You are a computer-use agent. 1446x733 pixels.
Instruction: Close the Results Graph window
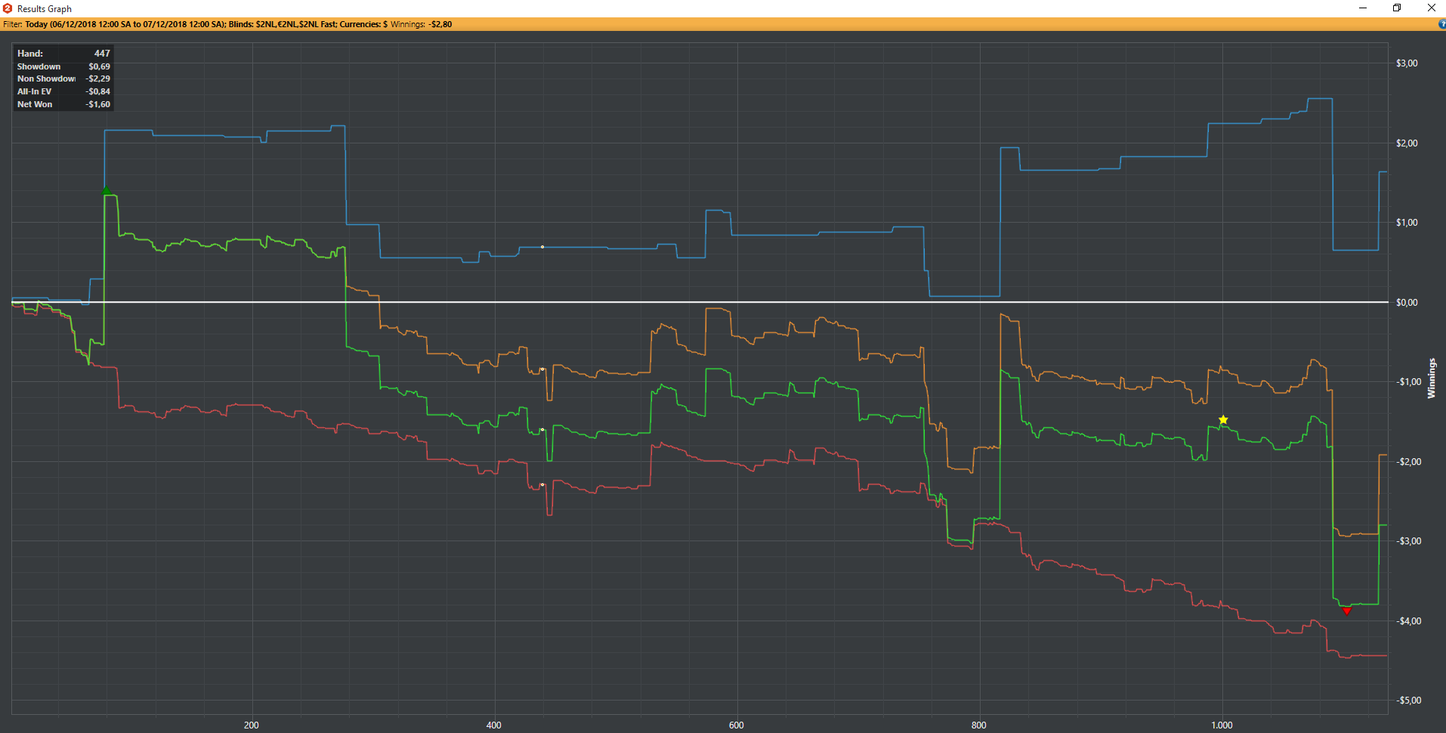tap(1431, 8)
